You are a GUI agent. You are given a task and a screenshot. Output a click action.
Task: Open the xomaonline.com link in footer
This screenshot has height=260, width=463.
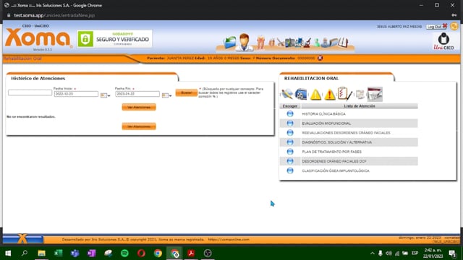coord(229,240)
